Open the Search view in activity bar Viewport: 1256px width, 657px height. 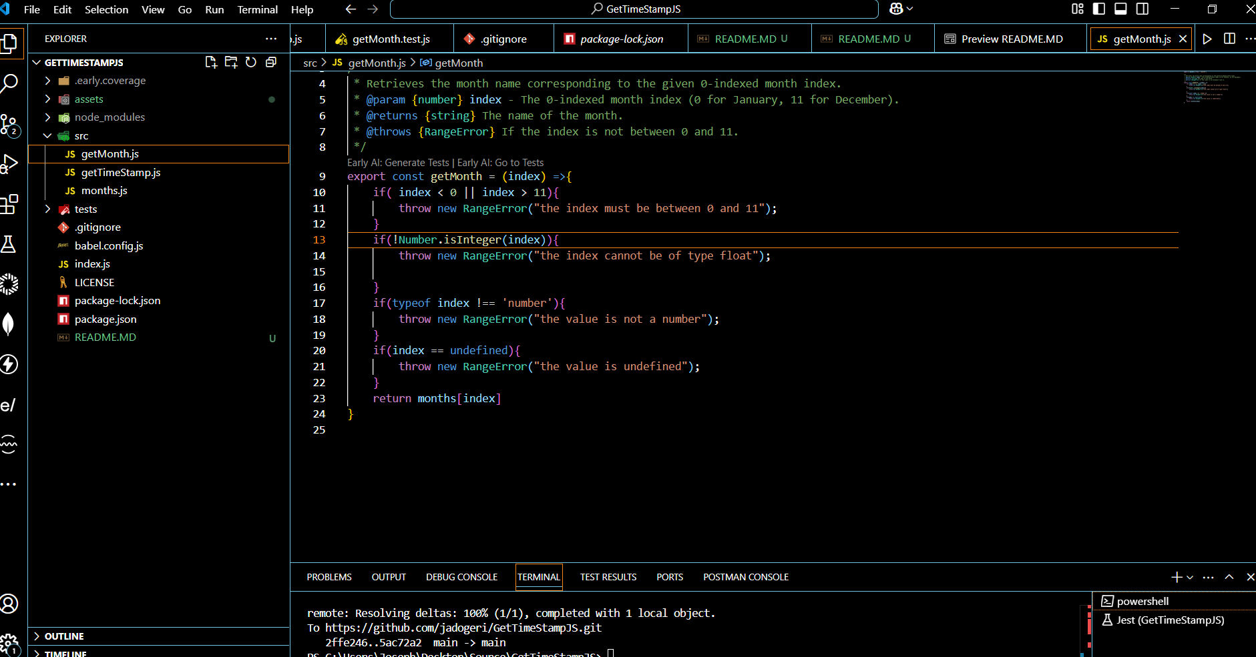pos(9,83)
